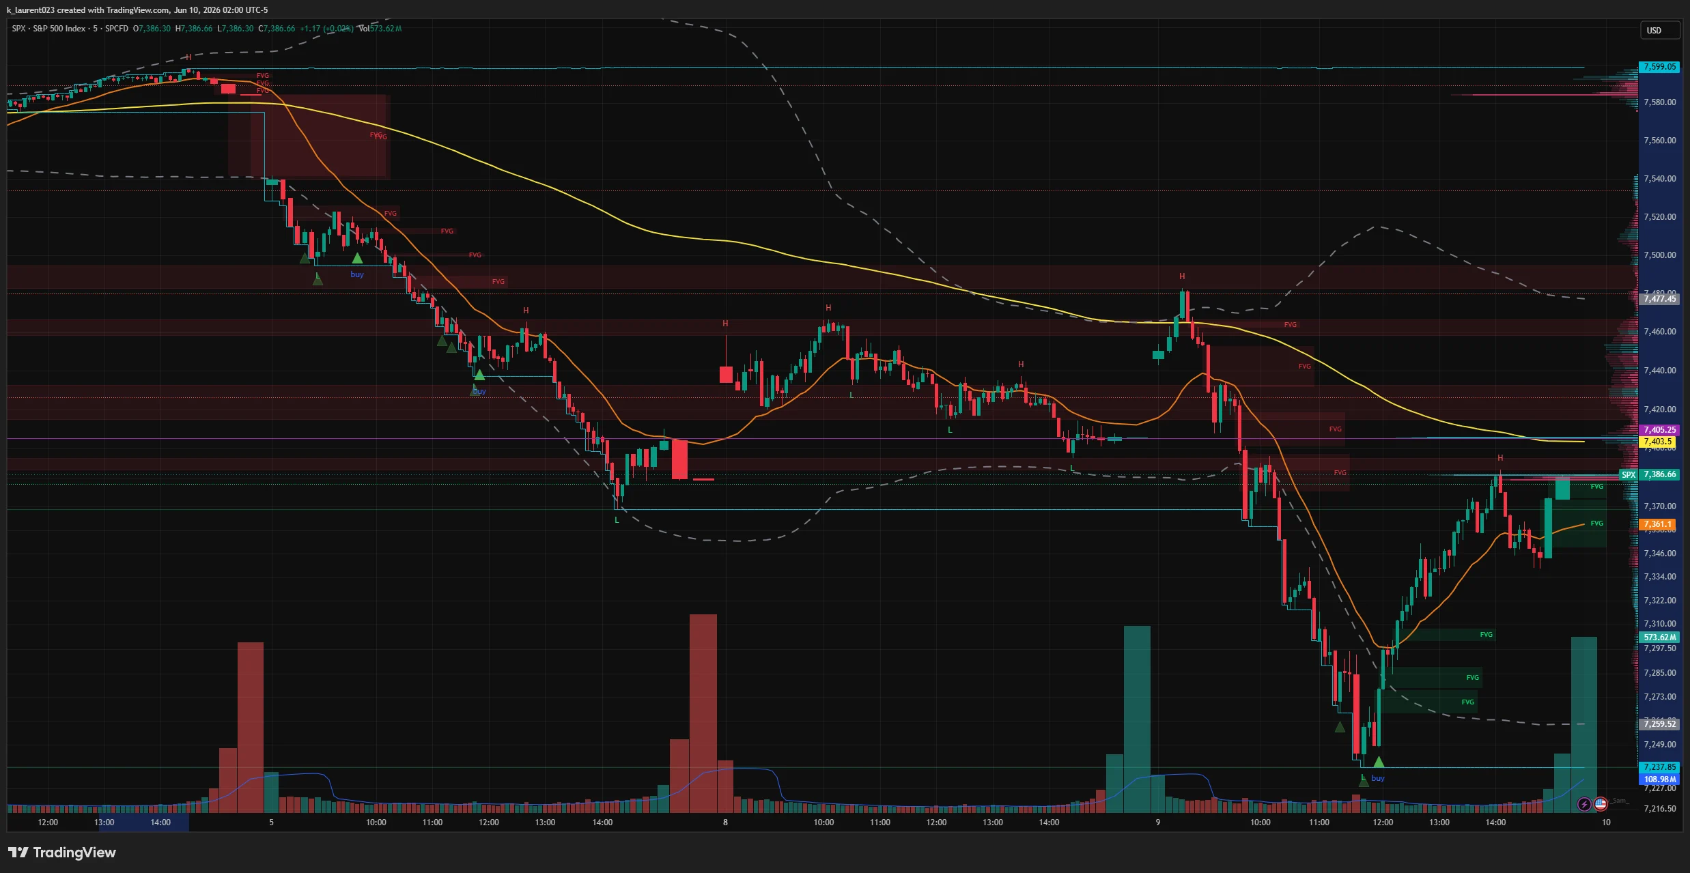Click the cyan 7,599.05 price label

1659,67
